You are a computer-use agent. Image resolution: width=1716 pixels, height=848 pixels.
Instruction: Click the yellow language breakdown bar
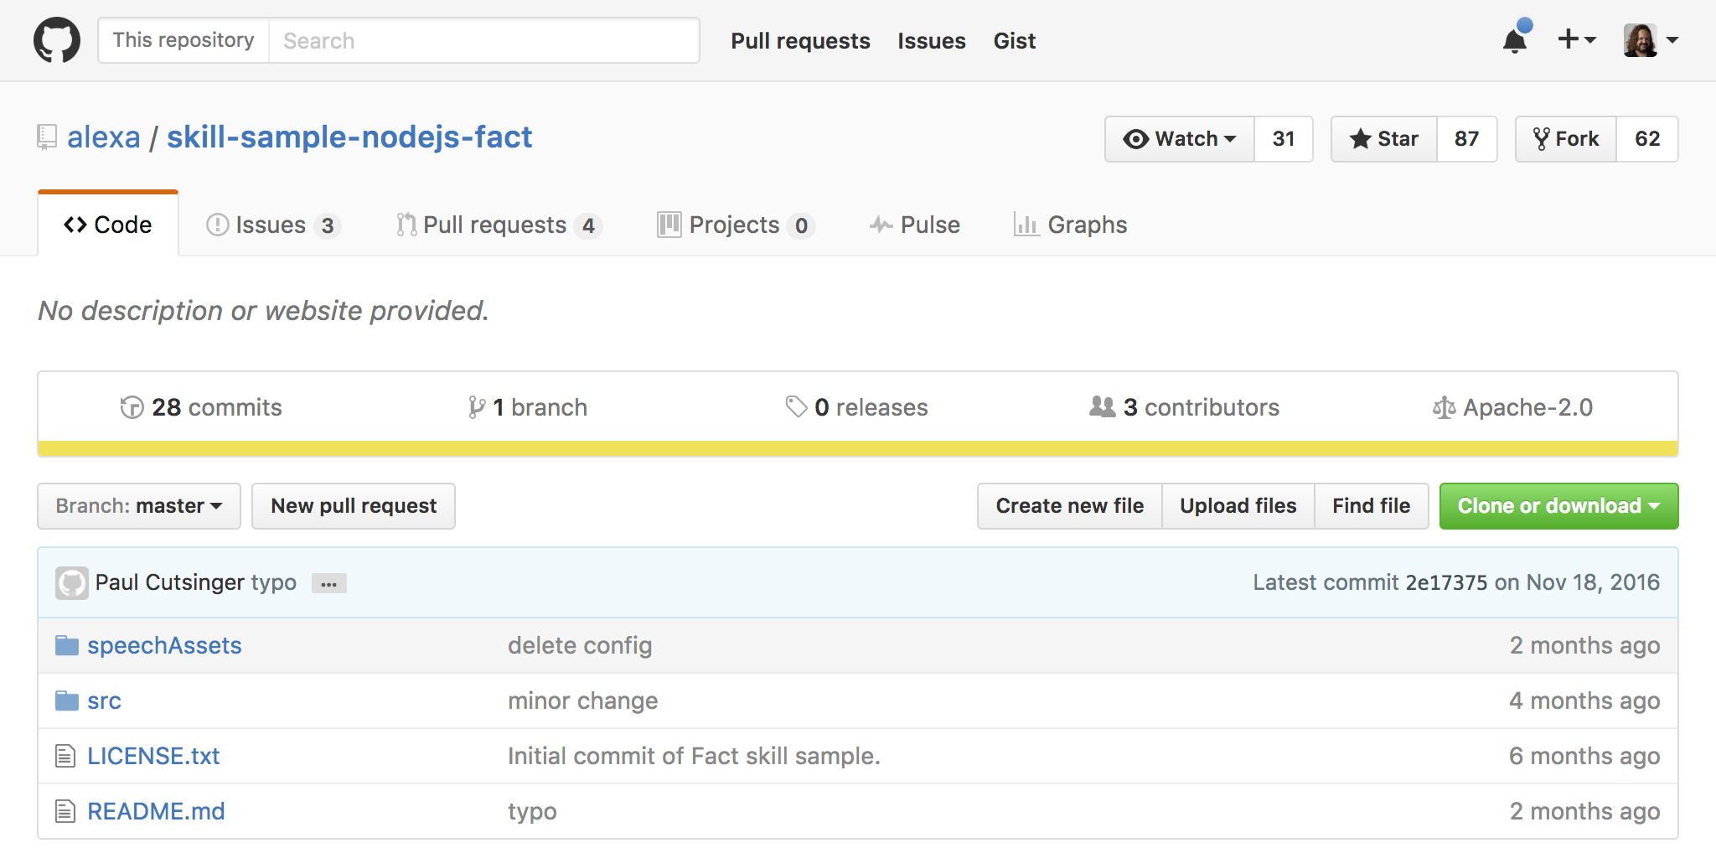coord(858,448)
